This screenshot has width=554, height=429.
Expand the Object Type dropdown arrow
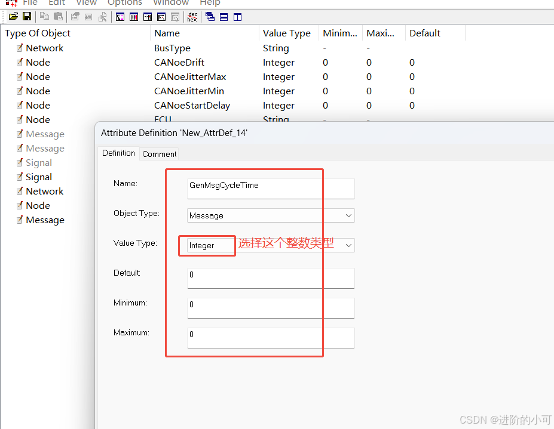point(348,215)
